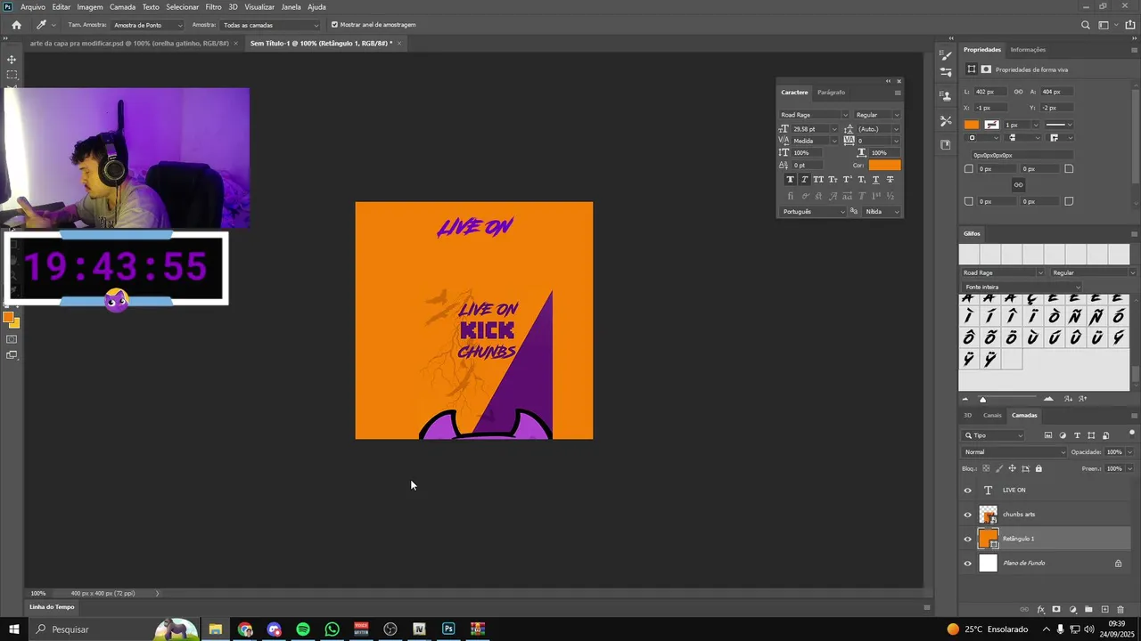Open the search magnifier in options bar
1141x641 pixels.
(1085, 25)
